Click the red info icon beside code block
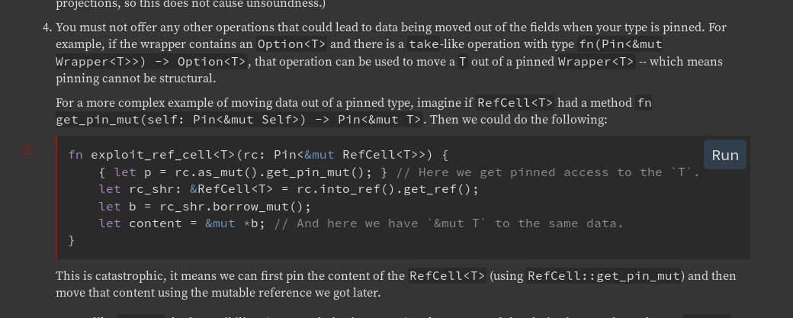Screen dimensions: 793x318 point(27,149)
